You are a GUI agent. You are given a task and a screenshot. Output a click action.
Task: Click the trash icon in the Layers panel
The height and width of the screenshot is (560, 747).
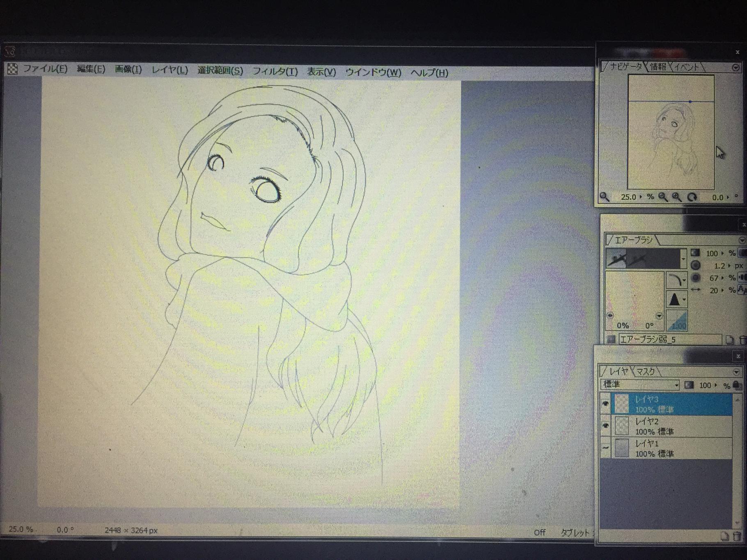click(737, 537)
